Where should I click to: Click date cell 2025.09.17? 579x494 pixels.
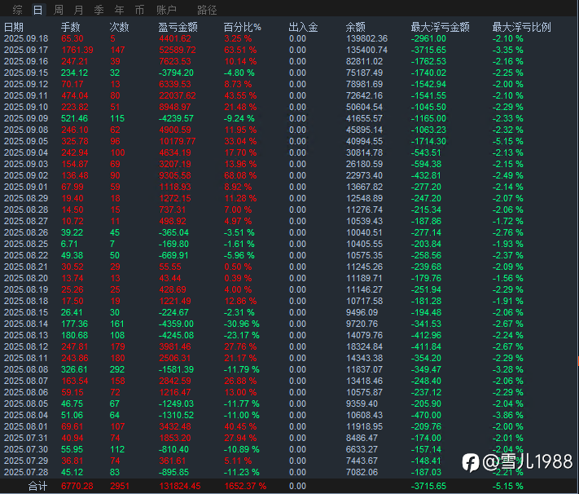click(x=26, y=50)
